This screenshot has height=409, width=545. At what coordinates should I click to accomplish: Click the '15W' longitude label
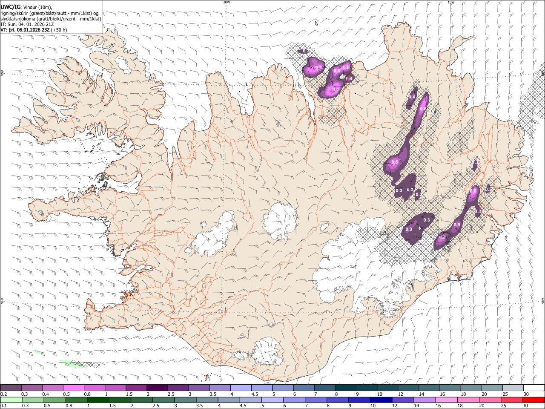pyautogui.click(x=451, y=2)
